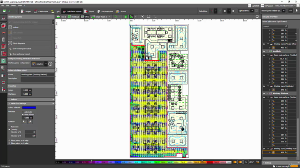Toggle visibility of Vestibule results
The image size is (300, 168).
264,51
